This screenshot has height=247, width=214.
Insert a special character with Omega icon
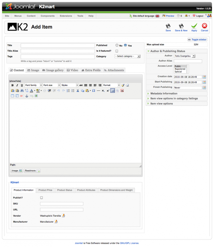[93, 90]
